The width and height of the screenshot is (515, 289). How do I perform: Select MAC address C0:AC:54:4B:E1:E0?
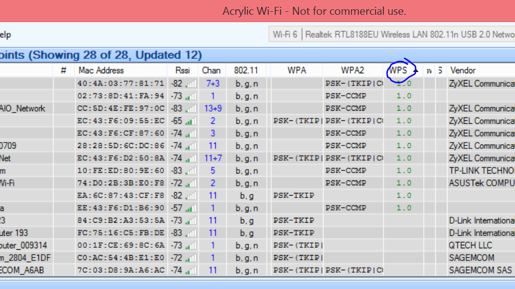tap(121, 258)
